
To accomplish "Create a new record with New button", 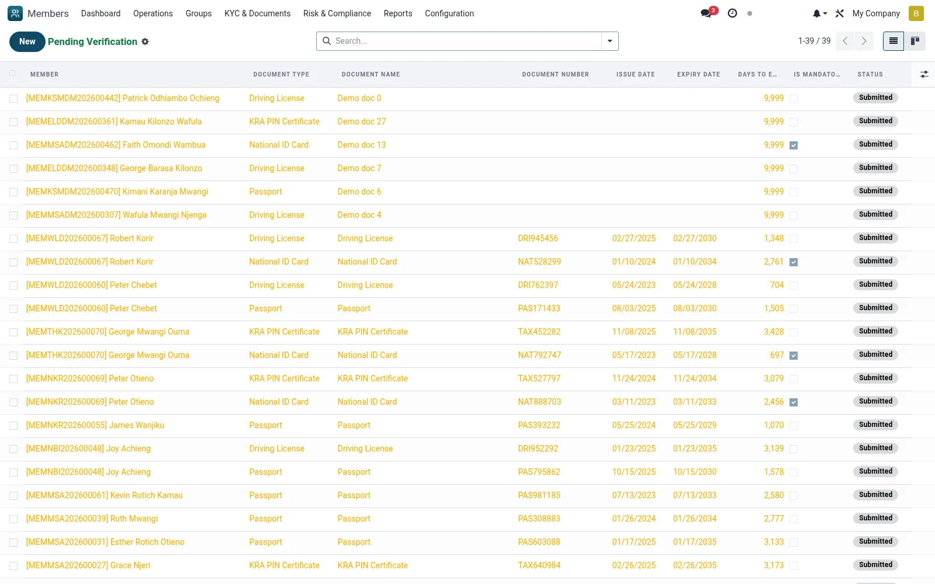I will (27, 41).
